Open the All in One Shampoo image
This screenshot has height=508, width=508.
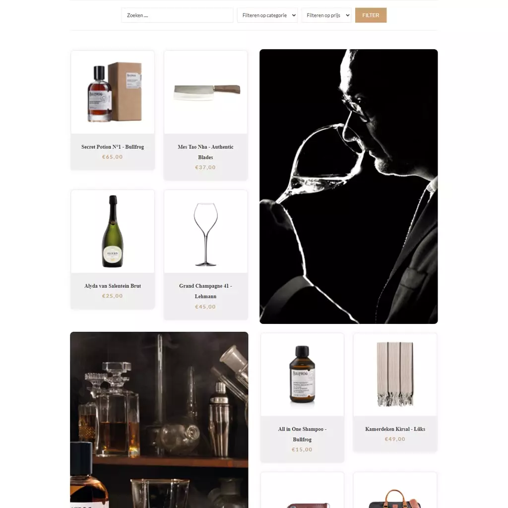[302, 375]
